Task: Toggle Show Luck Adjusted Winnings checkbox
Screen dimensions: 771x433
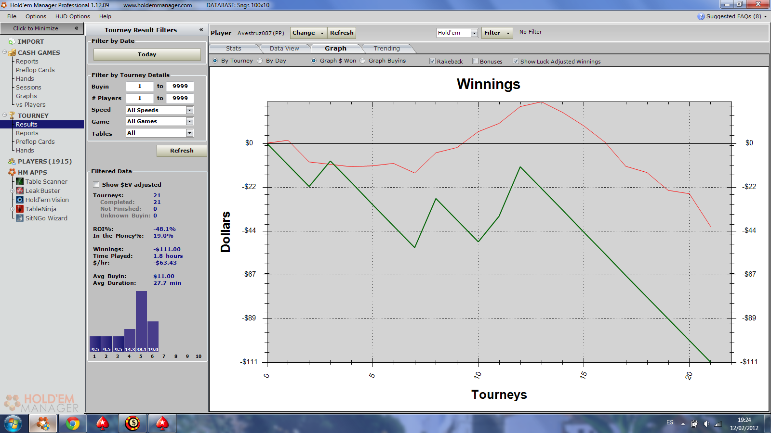Action: 516,61
